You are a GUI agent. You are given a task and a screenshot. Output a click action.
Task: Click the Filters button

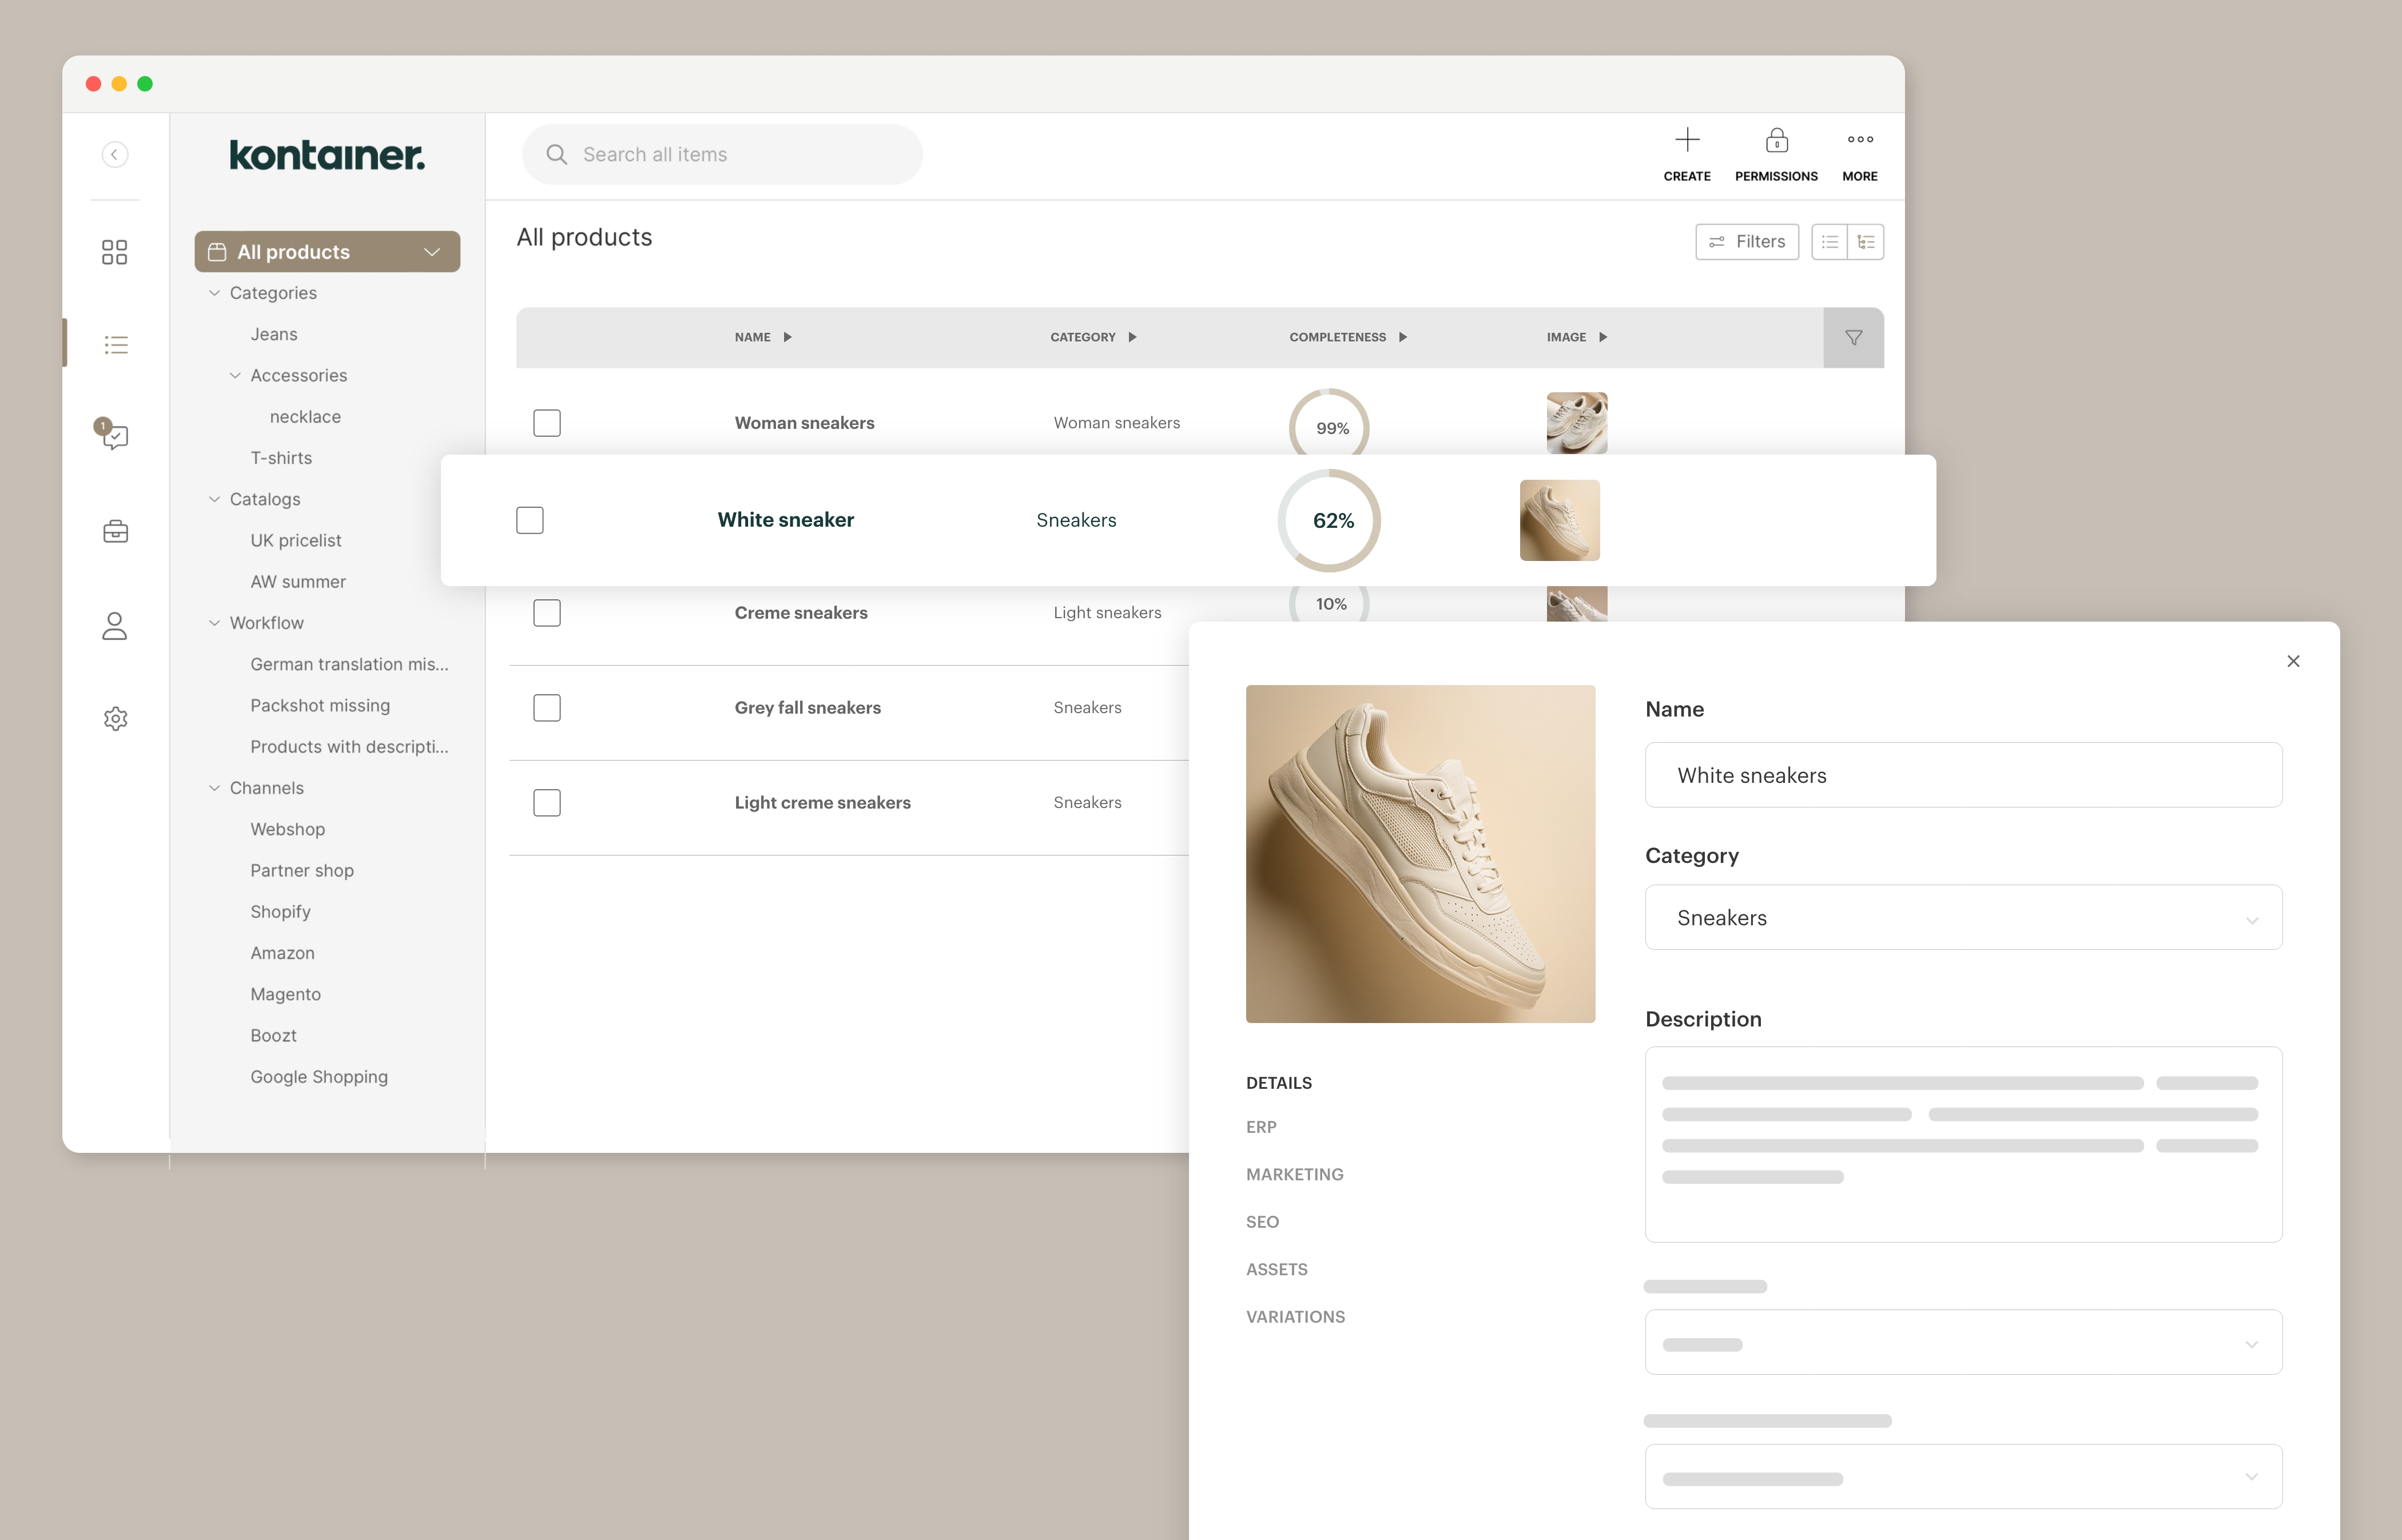point(1747,241)
